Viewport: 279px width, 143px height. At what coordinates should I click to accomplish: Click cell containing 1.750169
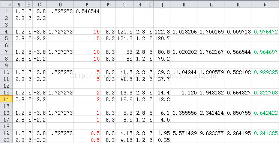(x=211, y=32)
